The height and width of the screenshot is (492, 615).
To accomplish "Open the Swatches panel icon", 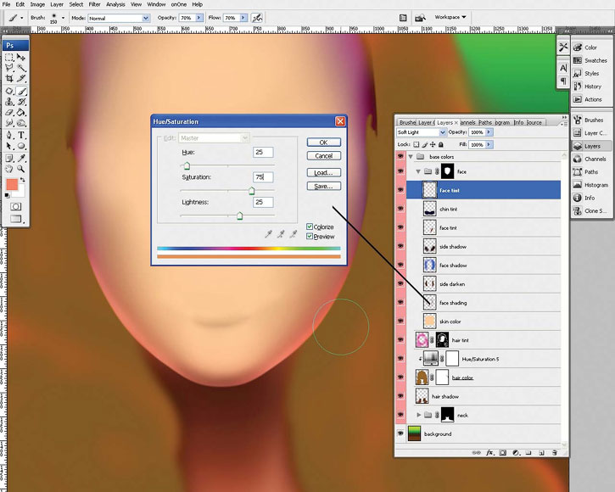I will (578, 60).
